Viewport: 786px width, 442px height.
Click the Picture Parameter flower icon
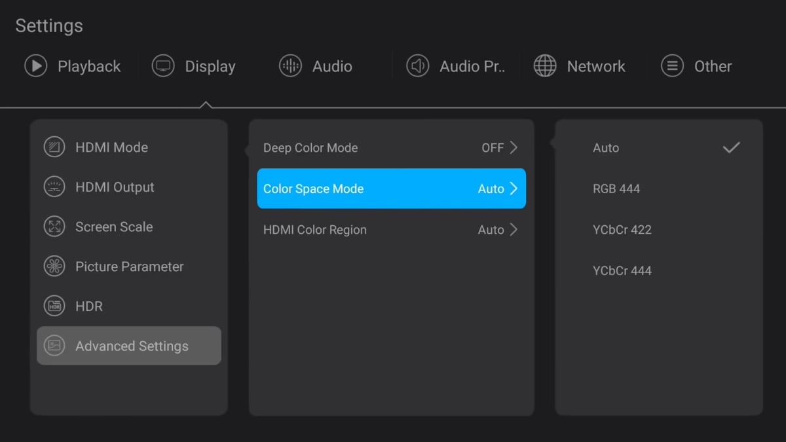[x=54, y=267]
